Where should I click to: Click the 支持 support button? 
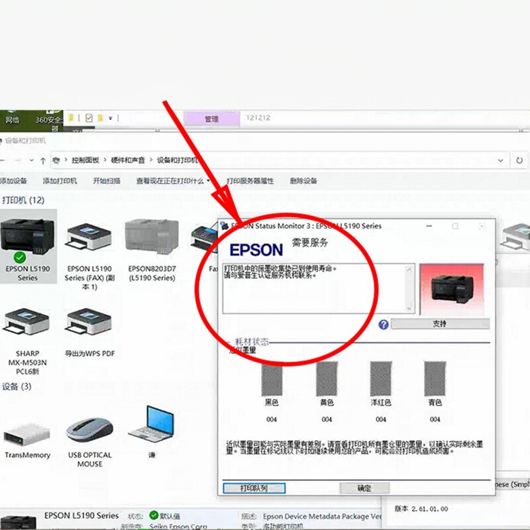(x=440, y=324)
